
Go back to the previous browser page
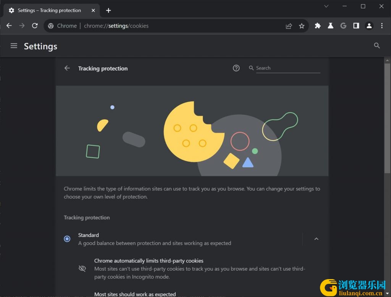[x=9, y=26]
